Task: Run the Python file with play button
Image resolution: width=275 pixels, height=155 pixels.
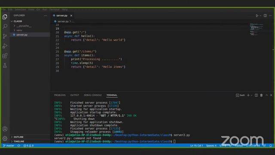Action: click(257, 15)
